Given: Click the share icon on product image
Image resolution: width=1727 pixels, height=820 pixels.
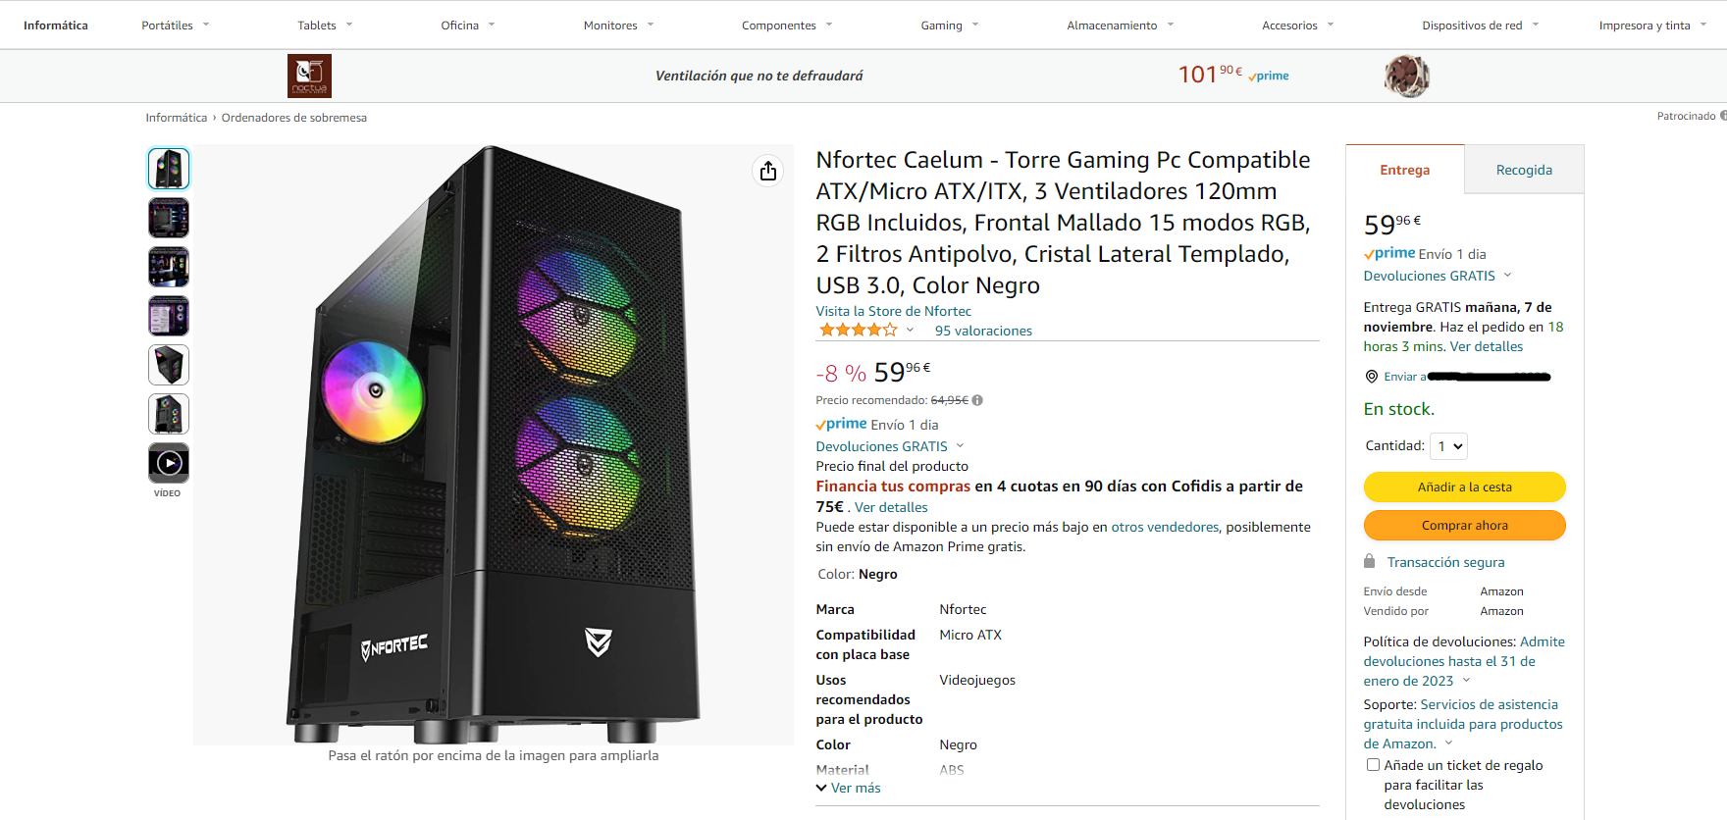Looking at the screenshot, I should click(768, 171).
